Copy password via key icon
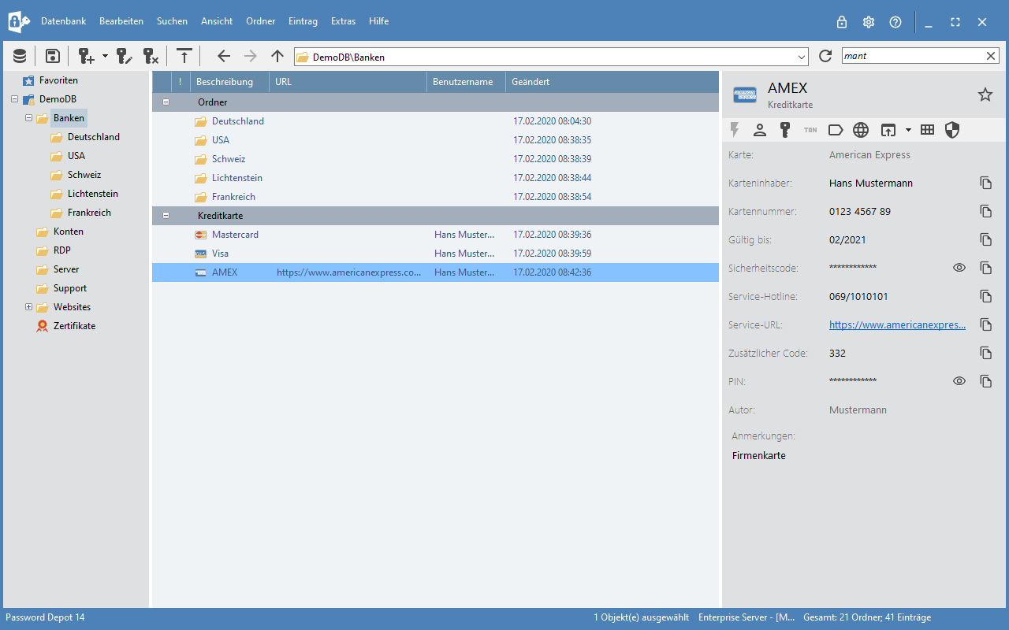The image size is (1009, 630). coord(785,130)
